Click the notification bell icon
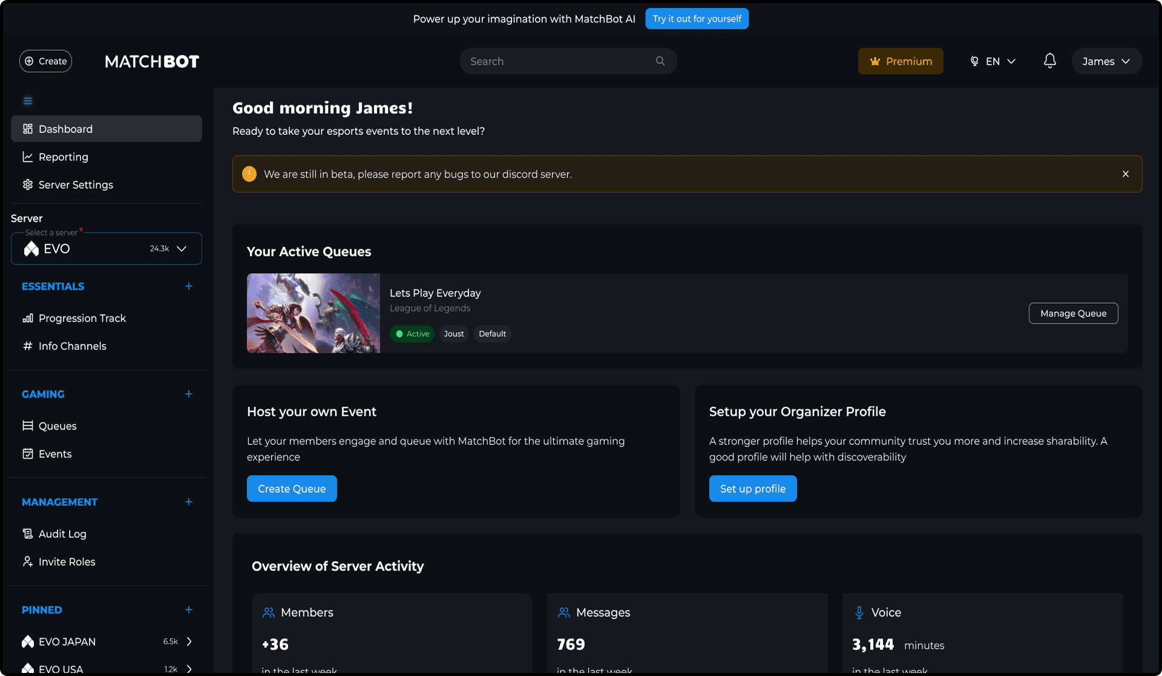 1050,61
